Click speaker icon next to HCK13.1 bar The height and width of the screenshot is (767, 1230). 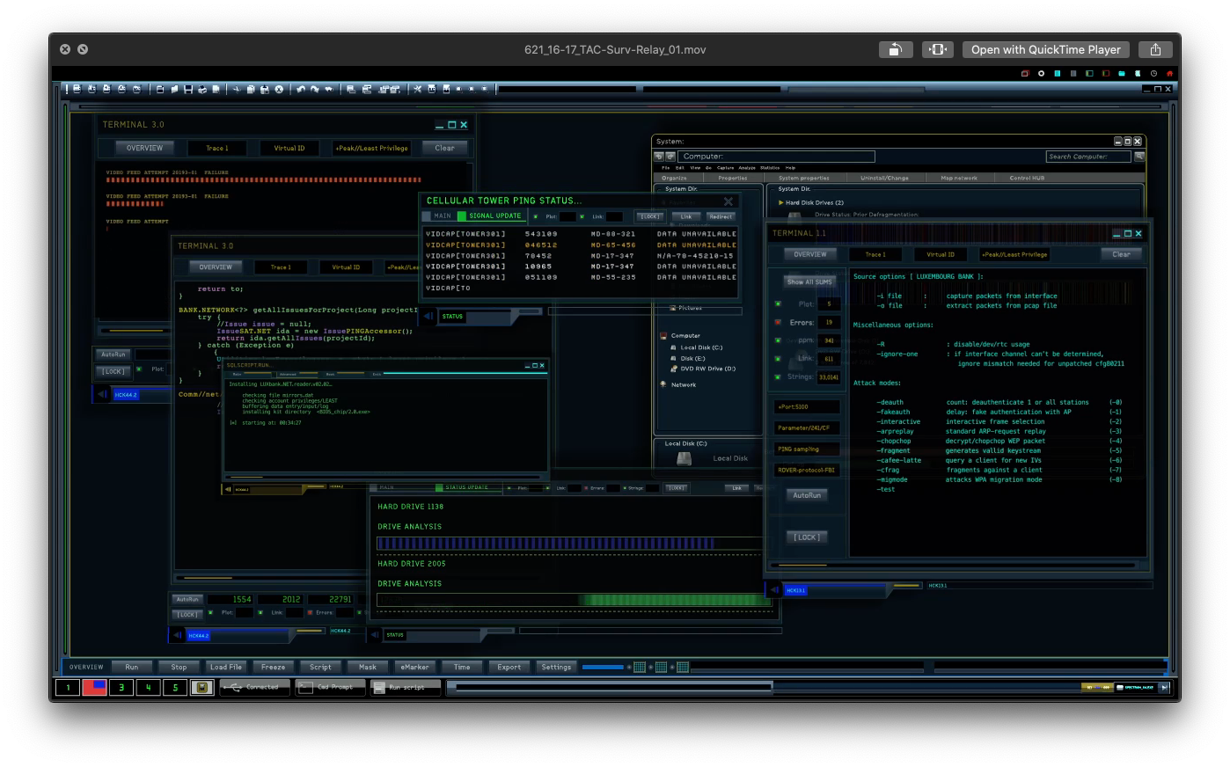click(774, 590)
